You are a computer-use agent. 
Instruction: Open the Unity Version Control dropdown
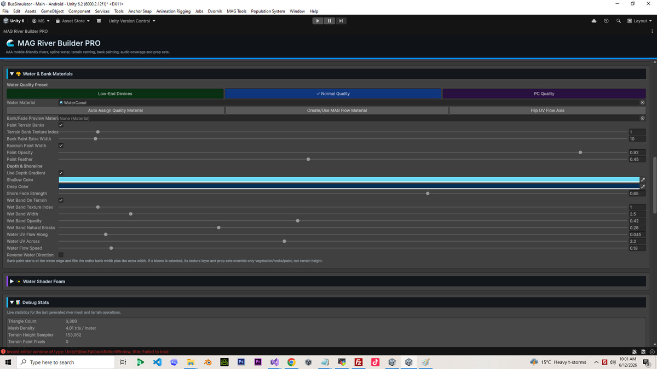(132, 21)
